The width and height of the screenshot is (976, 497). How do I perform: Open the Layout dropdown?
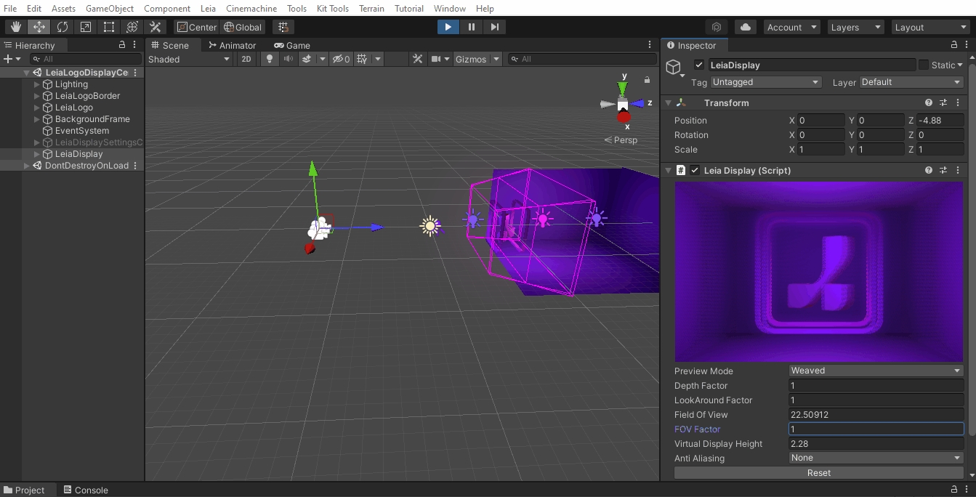pos(930,27)
